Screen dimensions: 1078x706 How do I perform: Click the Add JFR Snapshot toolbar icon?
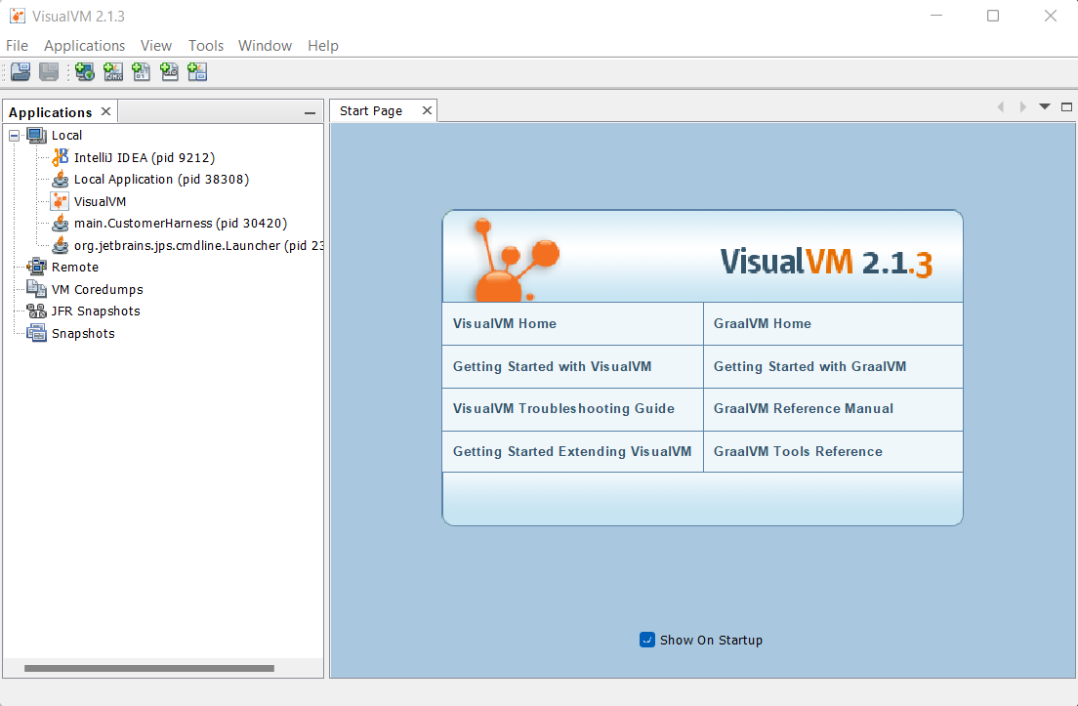[170, 71]
